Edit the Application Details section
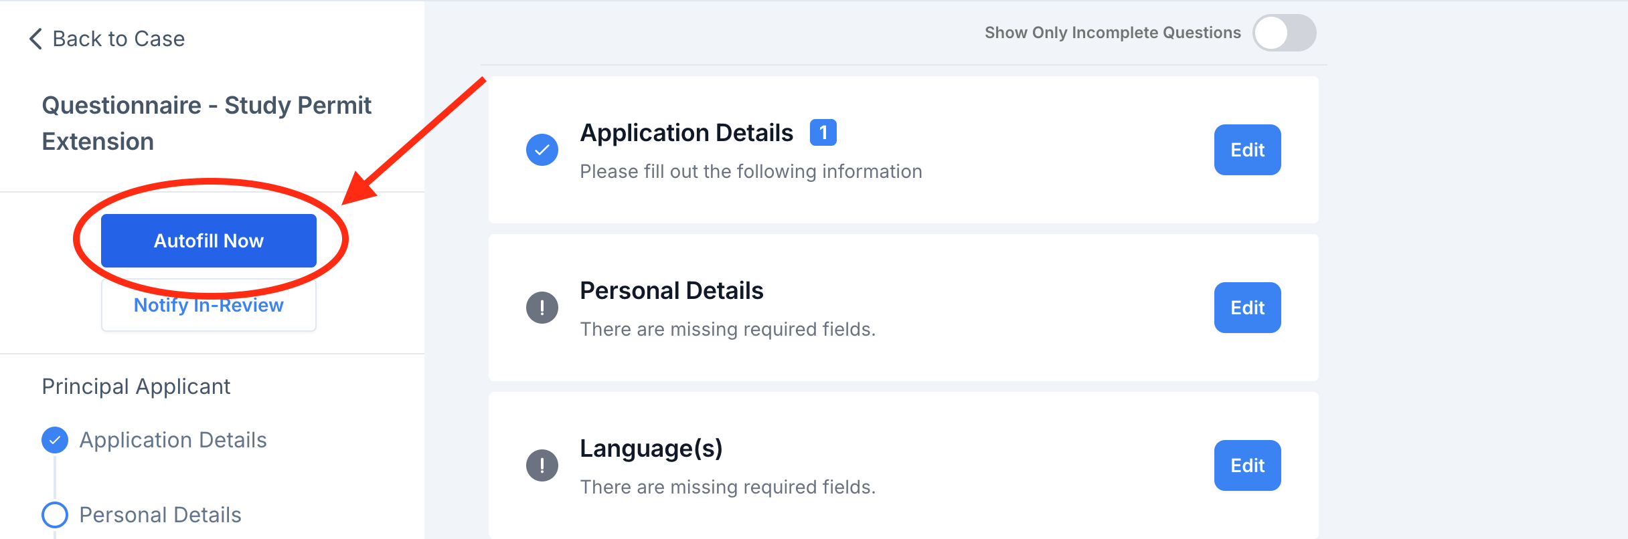Screen dimensions: 1628x539 (1248, 150)
